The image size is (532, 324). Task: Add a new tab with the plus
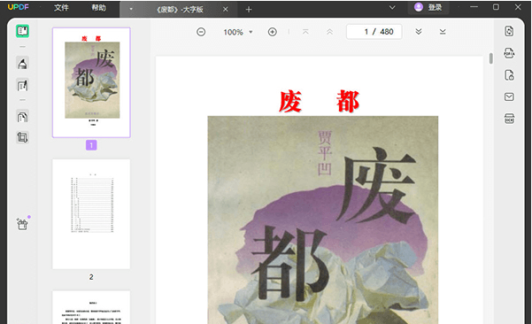coord(249,10)
